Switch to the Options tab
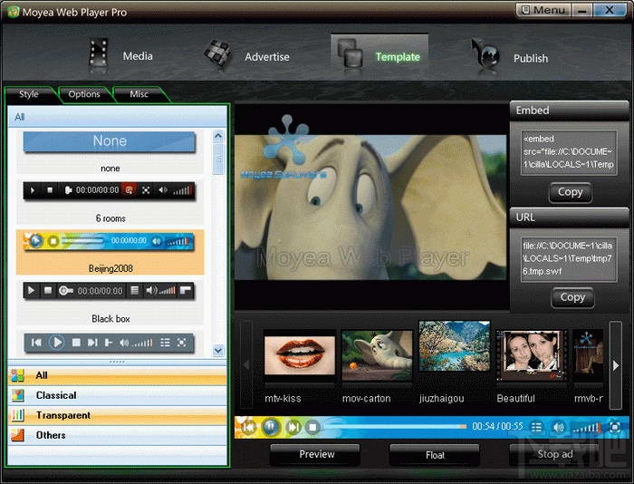 click(84, 94)
